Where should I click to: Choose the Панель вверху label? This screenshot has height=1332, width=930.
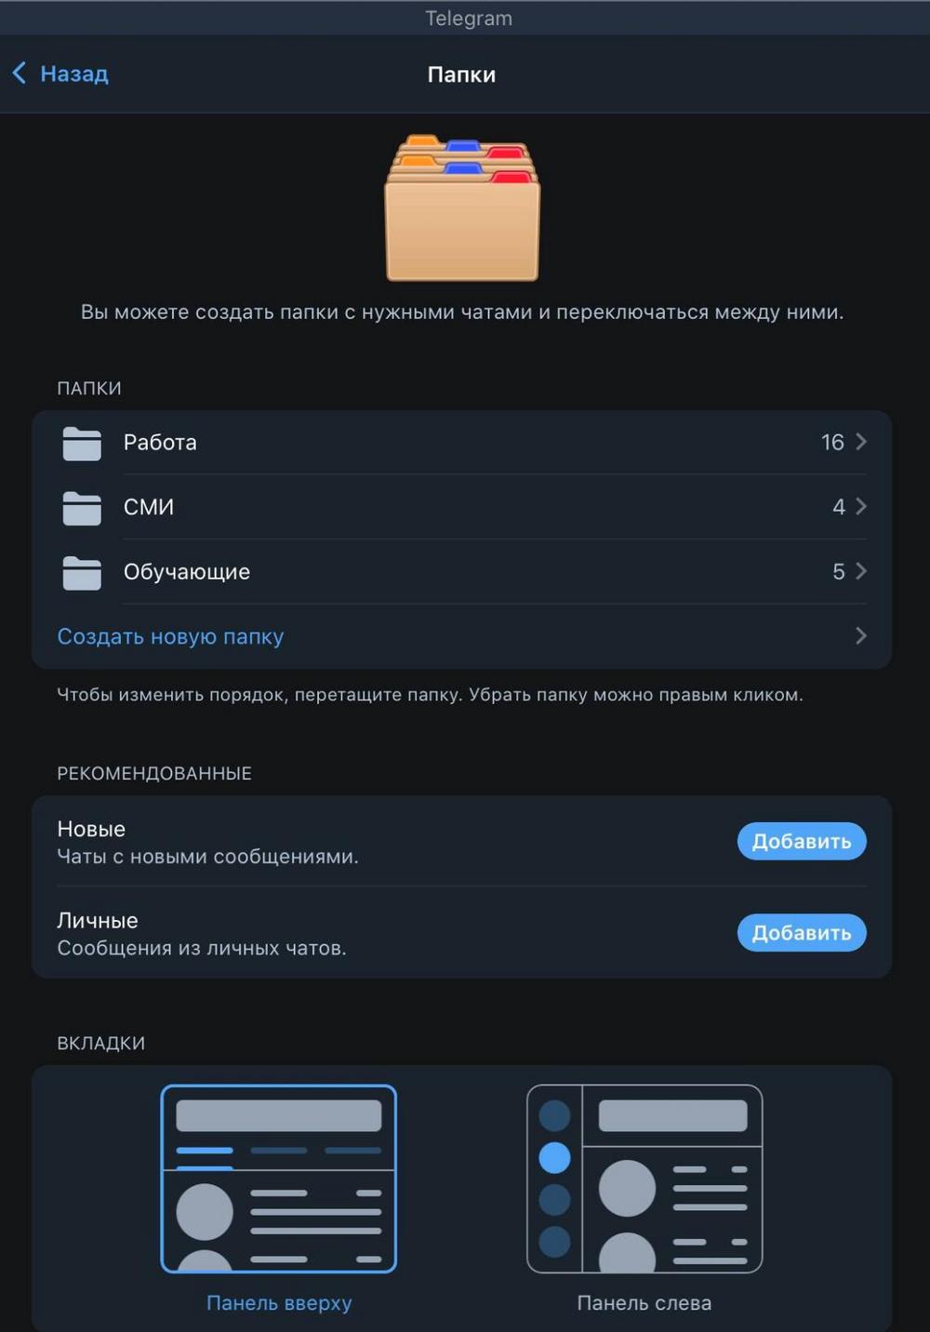(279, 1303)
